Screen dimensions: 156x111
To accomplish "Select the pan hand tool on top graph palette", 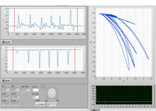I will point(9,42).
